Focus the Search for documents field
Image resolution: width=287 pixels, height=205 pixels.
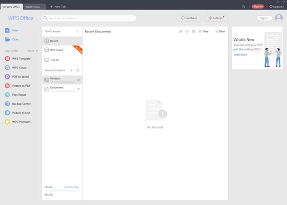[89, 18]
